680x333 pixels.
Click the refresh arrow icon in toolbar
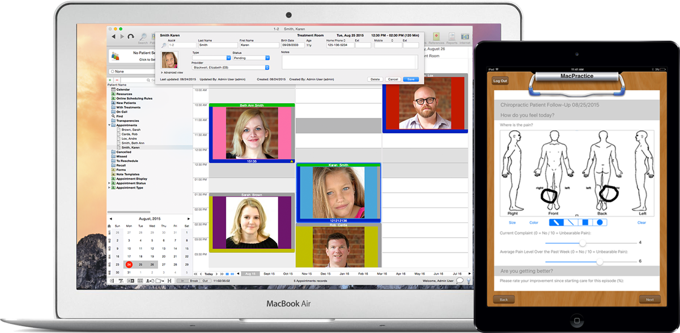coord(131,37)
